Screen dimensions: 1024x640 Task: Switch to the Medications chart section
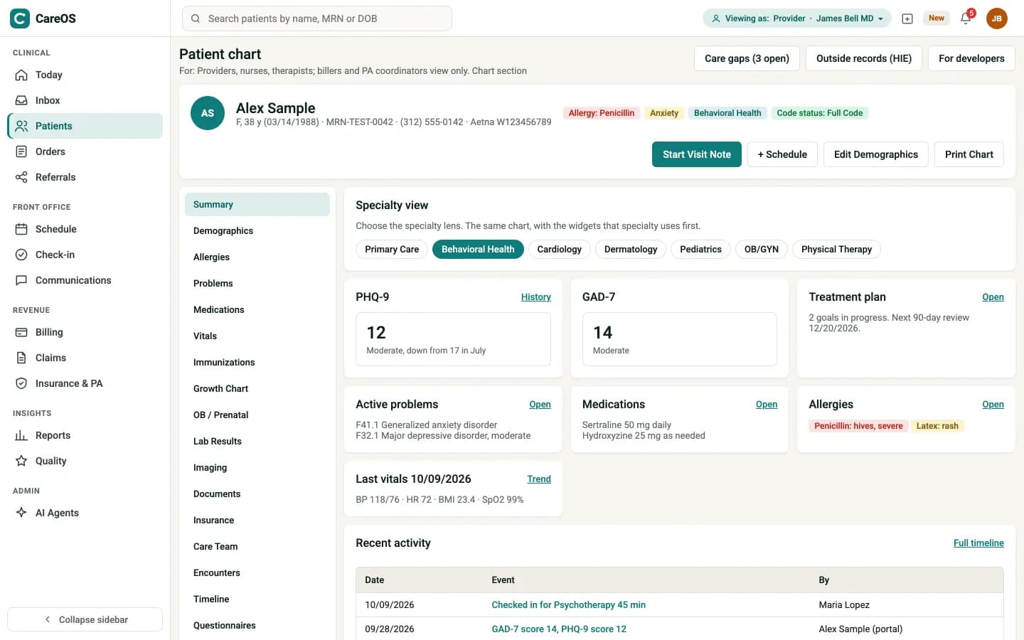[257, 310]
